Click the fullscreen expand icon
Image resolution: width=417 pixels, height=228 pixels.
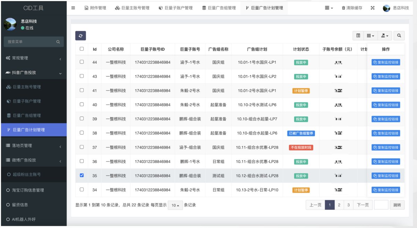[x=373, y=8]
